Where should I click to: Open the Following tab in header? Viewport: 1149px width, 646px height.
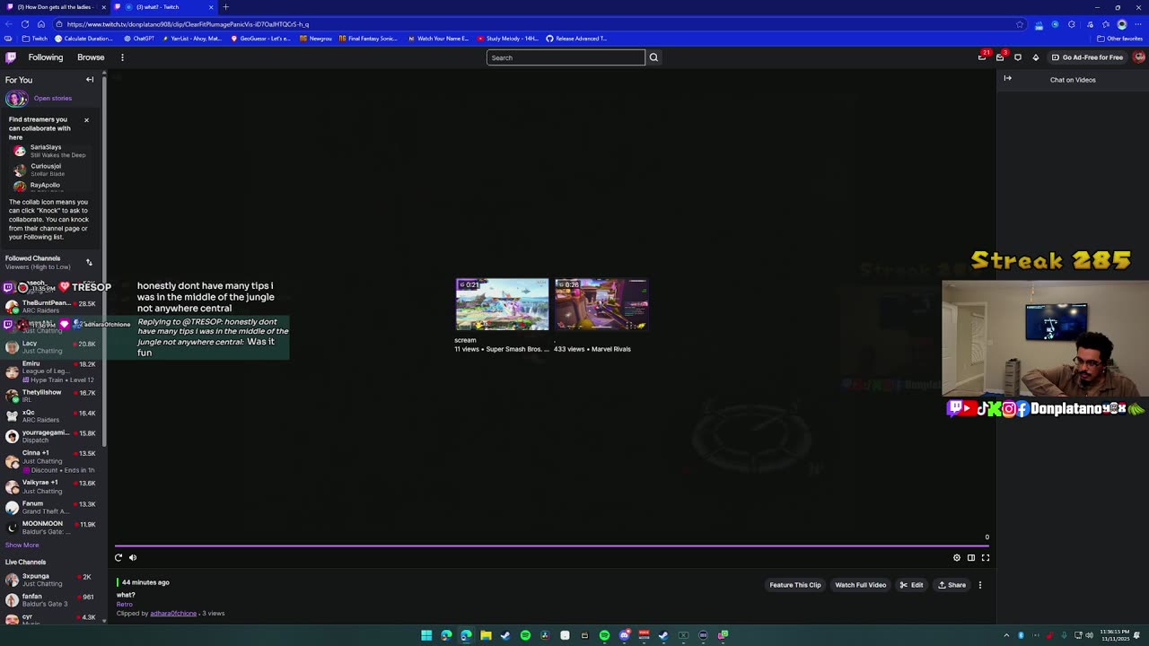tap(46, 57)
